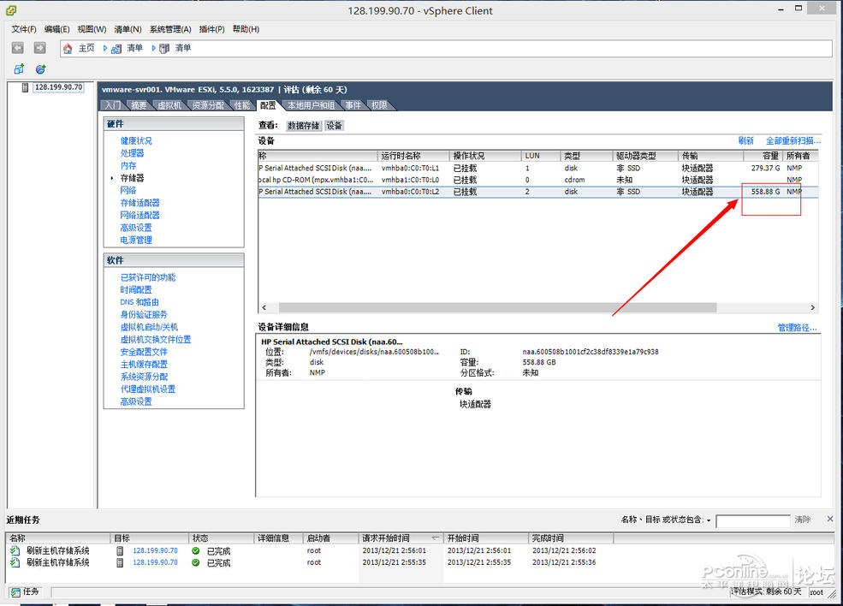Click host target icon of 2:55:35 task row
Screen dimensions: 843x606
tap(120, 562)
